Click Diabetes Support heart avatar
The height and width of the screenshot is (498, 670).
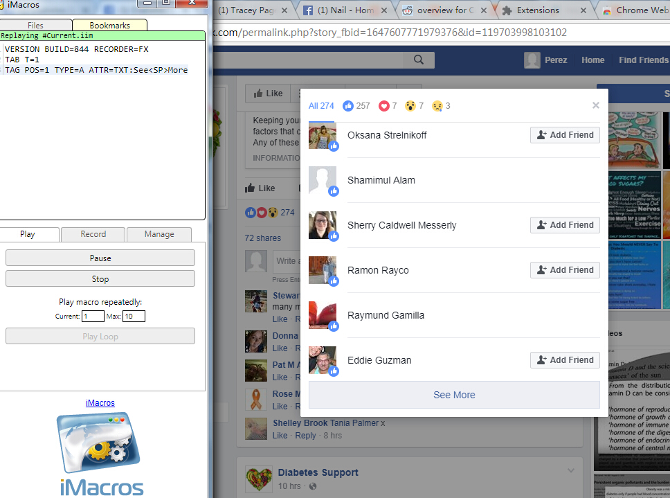tap(259, 479)
